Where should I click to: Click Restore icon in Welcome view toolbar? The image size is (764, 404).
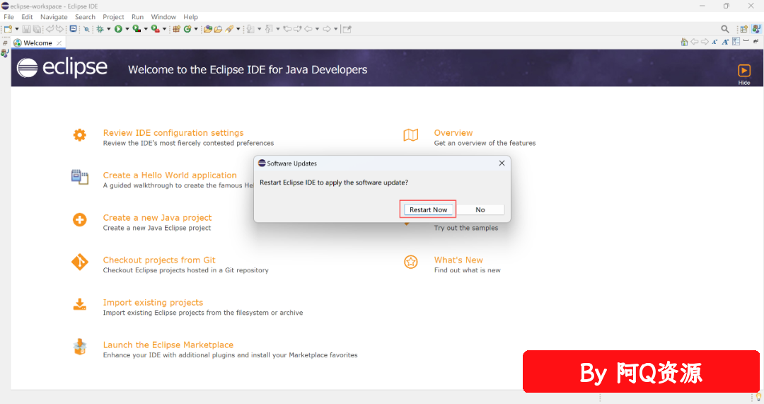756,42
